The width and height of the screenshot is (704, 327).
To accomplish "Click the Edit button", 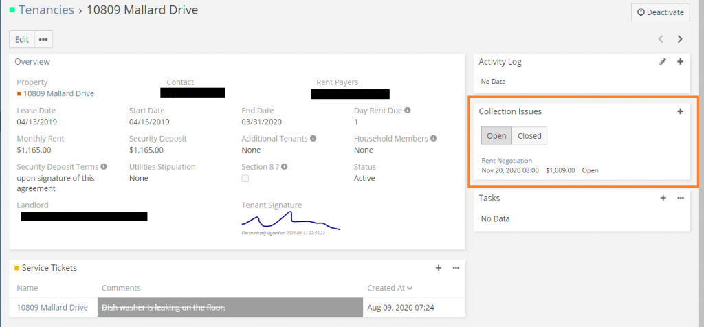I will [22, 39].
